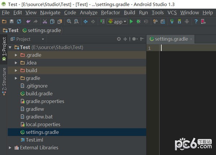This screenshot has height=155, width=216.
Task: Click the Project Structure icon
Action: [x=163, y=22]
